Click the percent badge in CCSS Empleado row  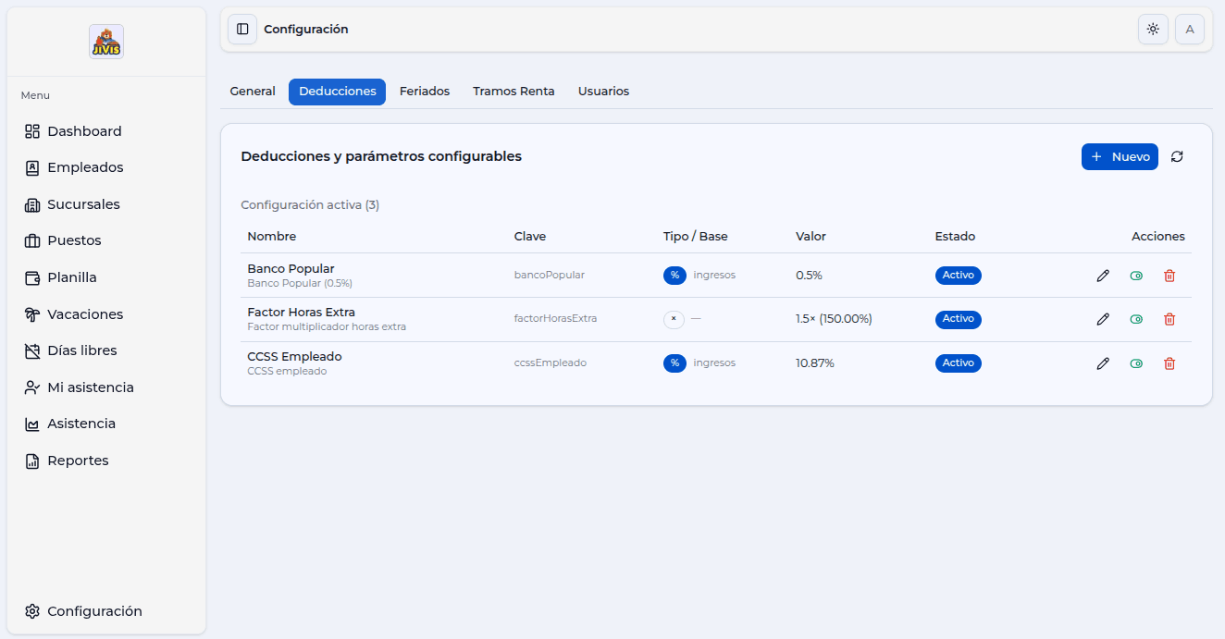pyautogui.click(x=674, y=363)
